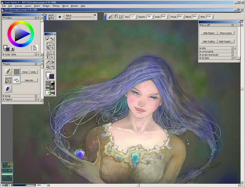Enable straight line strokes on property bar

pos(121,16)
